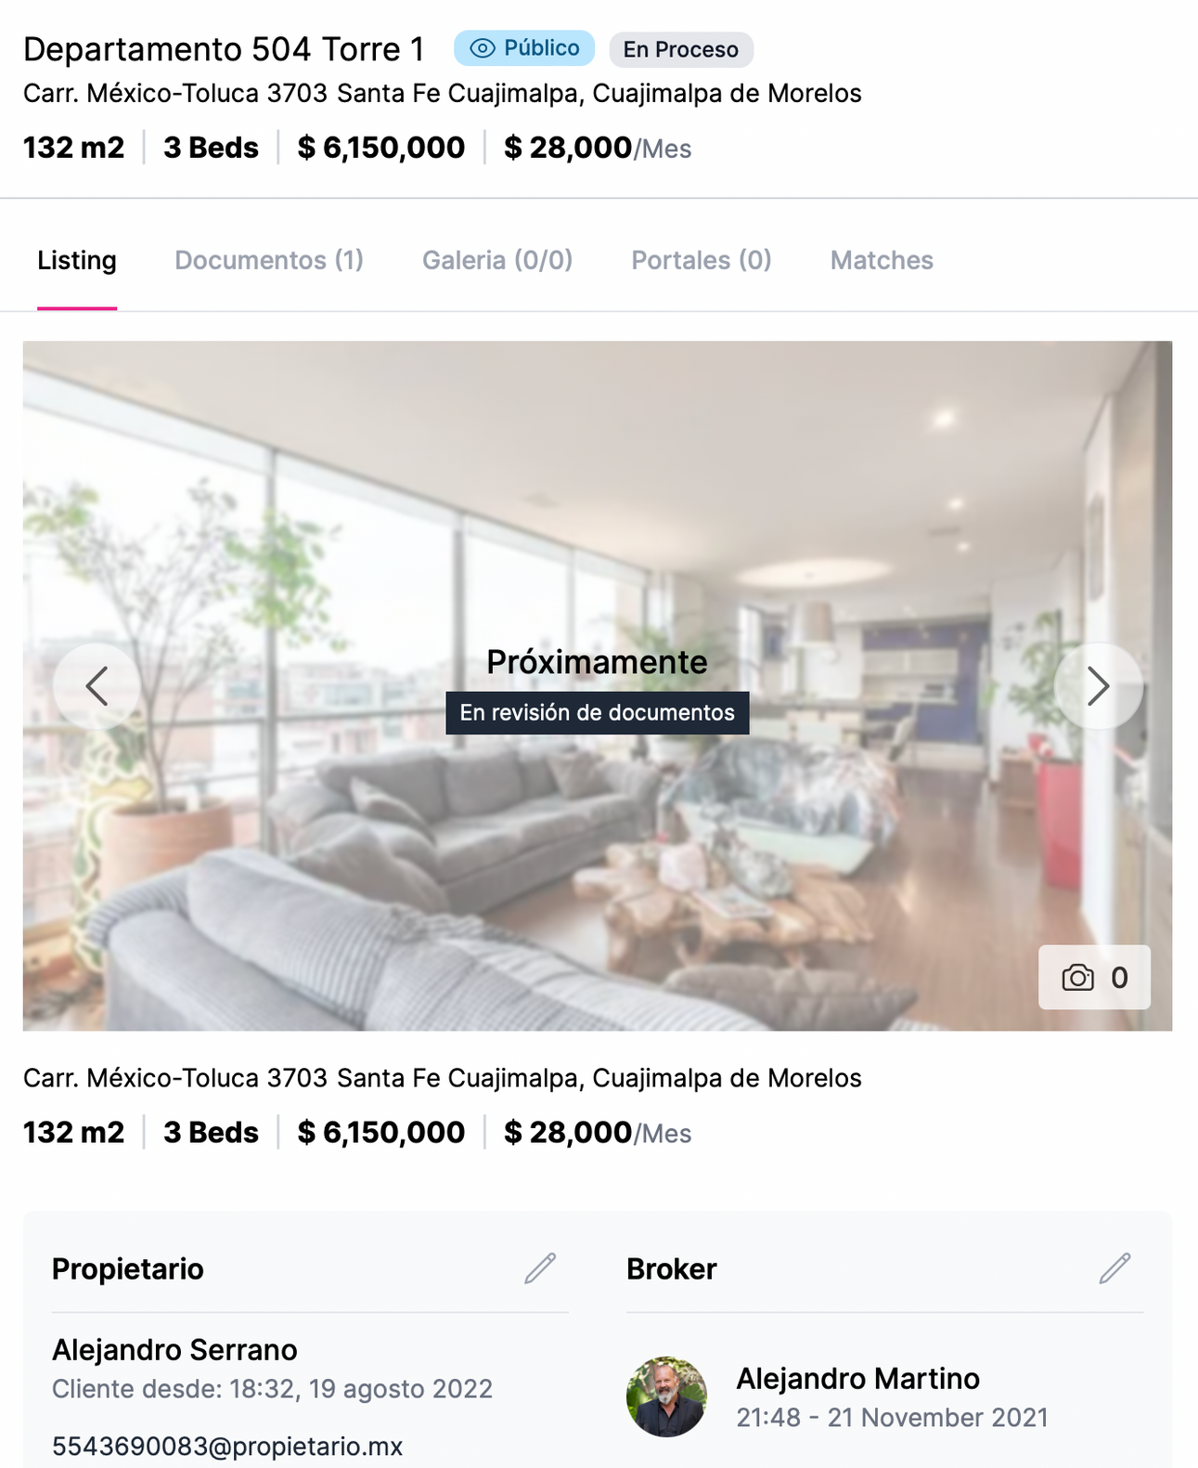This screenshot has height=1468, width=1198.
Task: Open the En Proceso status badge
Action: pyautogui.click(x=681, y=49)
